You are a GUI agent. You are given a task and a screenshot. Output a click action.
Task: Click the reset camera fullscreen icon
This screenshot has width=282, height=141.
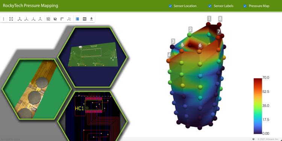pyautogui.click(x=11, y=19)
